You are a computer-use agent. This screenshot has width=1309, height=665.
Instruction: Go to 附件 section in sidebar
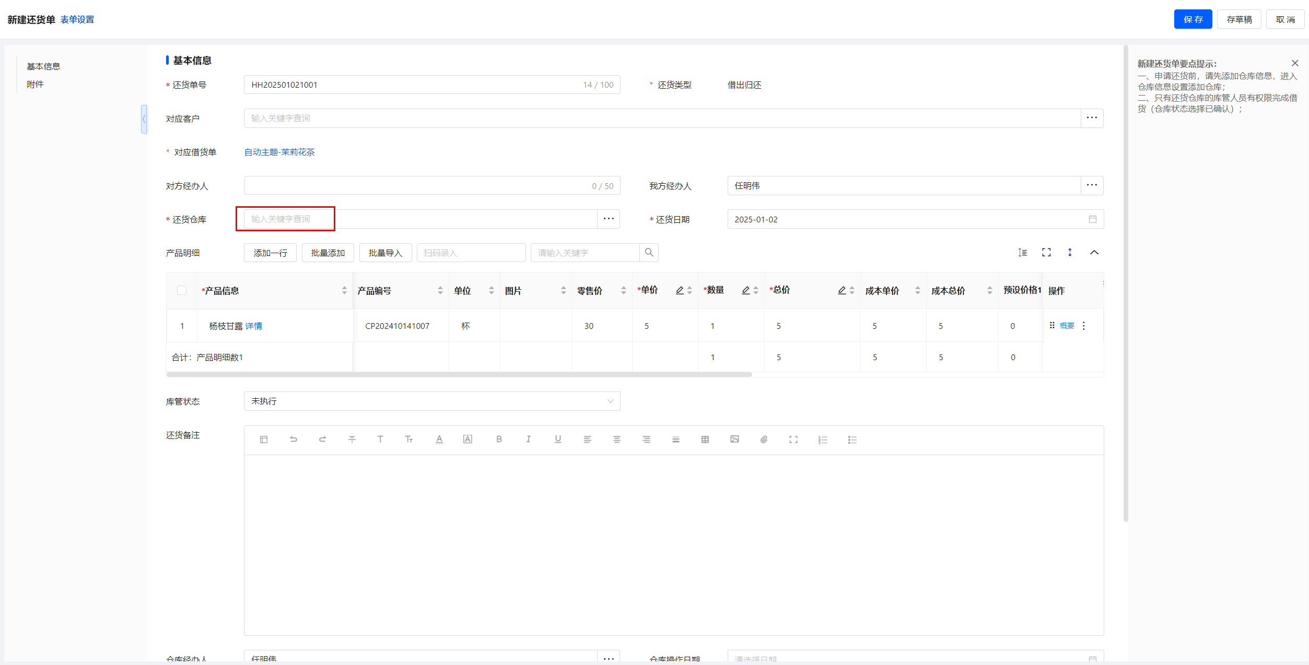pos(35,84)
